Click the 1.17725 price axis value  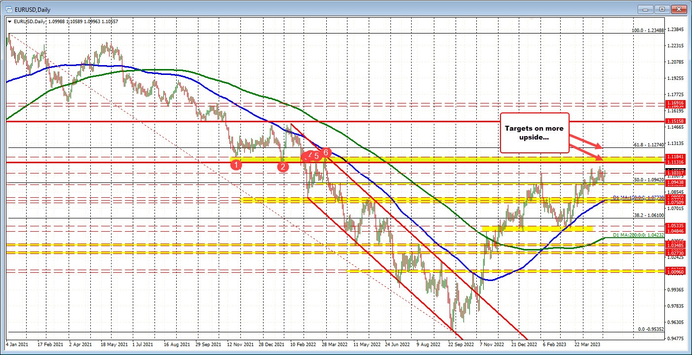(675, 95)
